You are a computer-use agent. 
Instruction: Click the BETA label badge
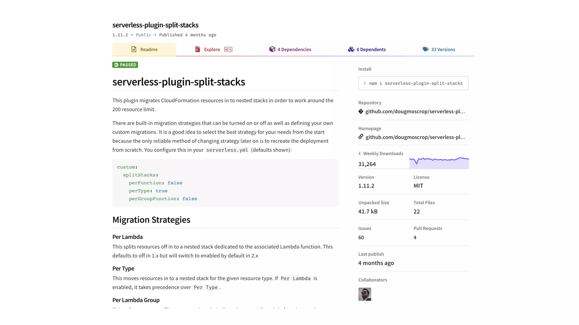coord(228,49)
